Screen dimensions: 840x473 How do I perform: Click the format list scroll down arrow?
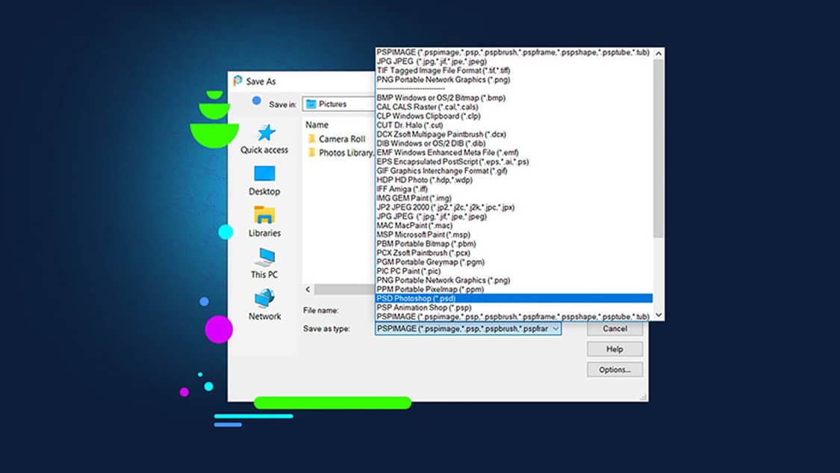[x=659, y=315]
